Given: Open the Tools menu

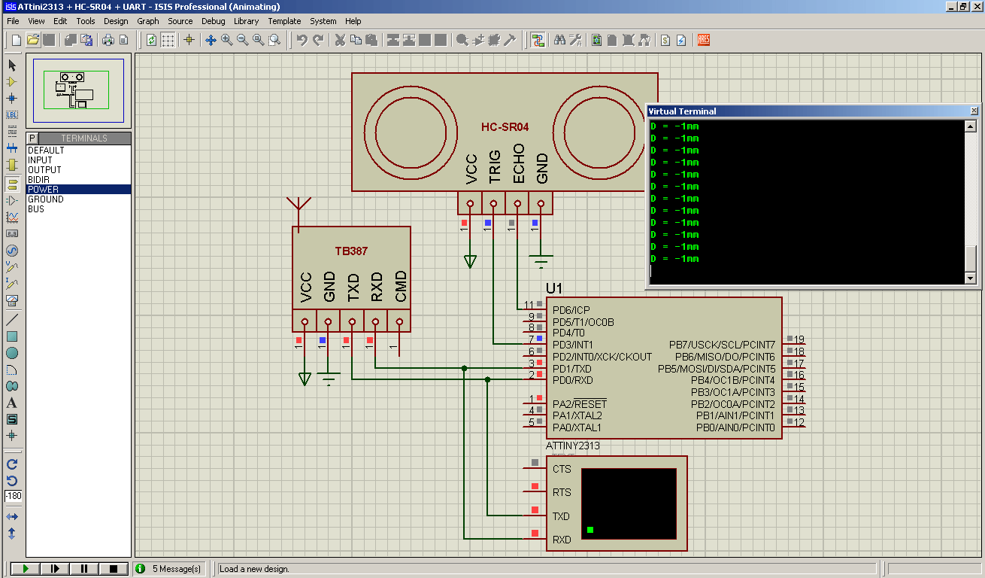Looking at the screenshot, I should [x=86, y=21].
